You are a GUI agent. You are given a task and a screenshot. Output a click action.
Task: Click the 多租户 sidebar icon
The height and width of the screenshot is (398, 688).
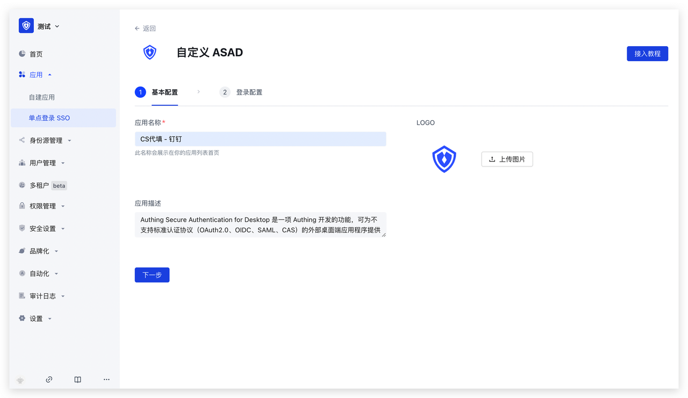tap(22, 185)
